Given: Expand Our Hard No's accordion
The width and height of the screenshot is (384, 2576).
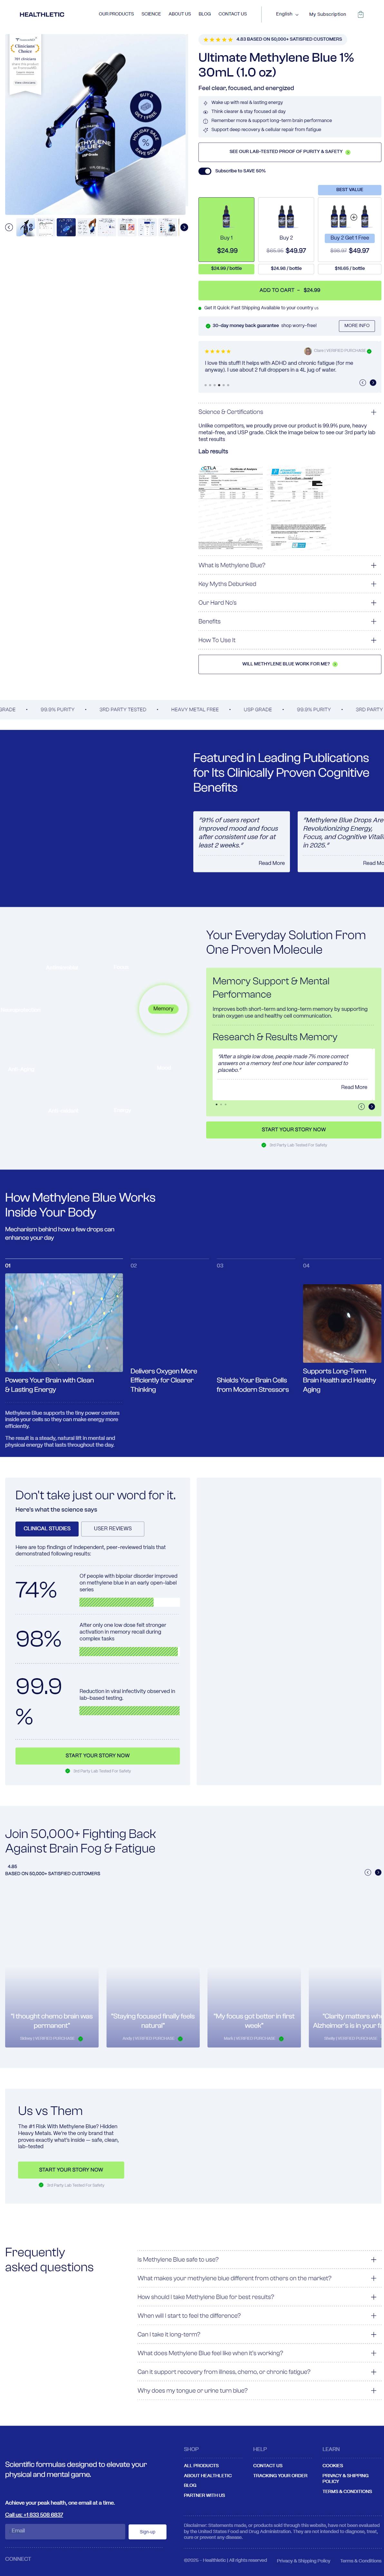Looking at the screenshot, I should 289,603.
